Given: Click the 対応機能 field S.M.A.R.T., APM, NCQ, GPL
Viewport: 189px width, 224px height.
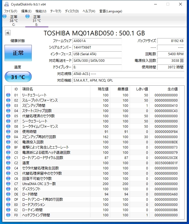Looking at the screenshot, I should tap(128, 80).
